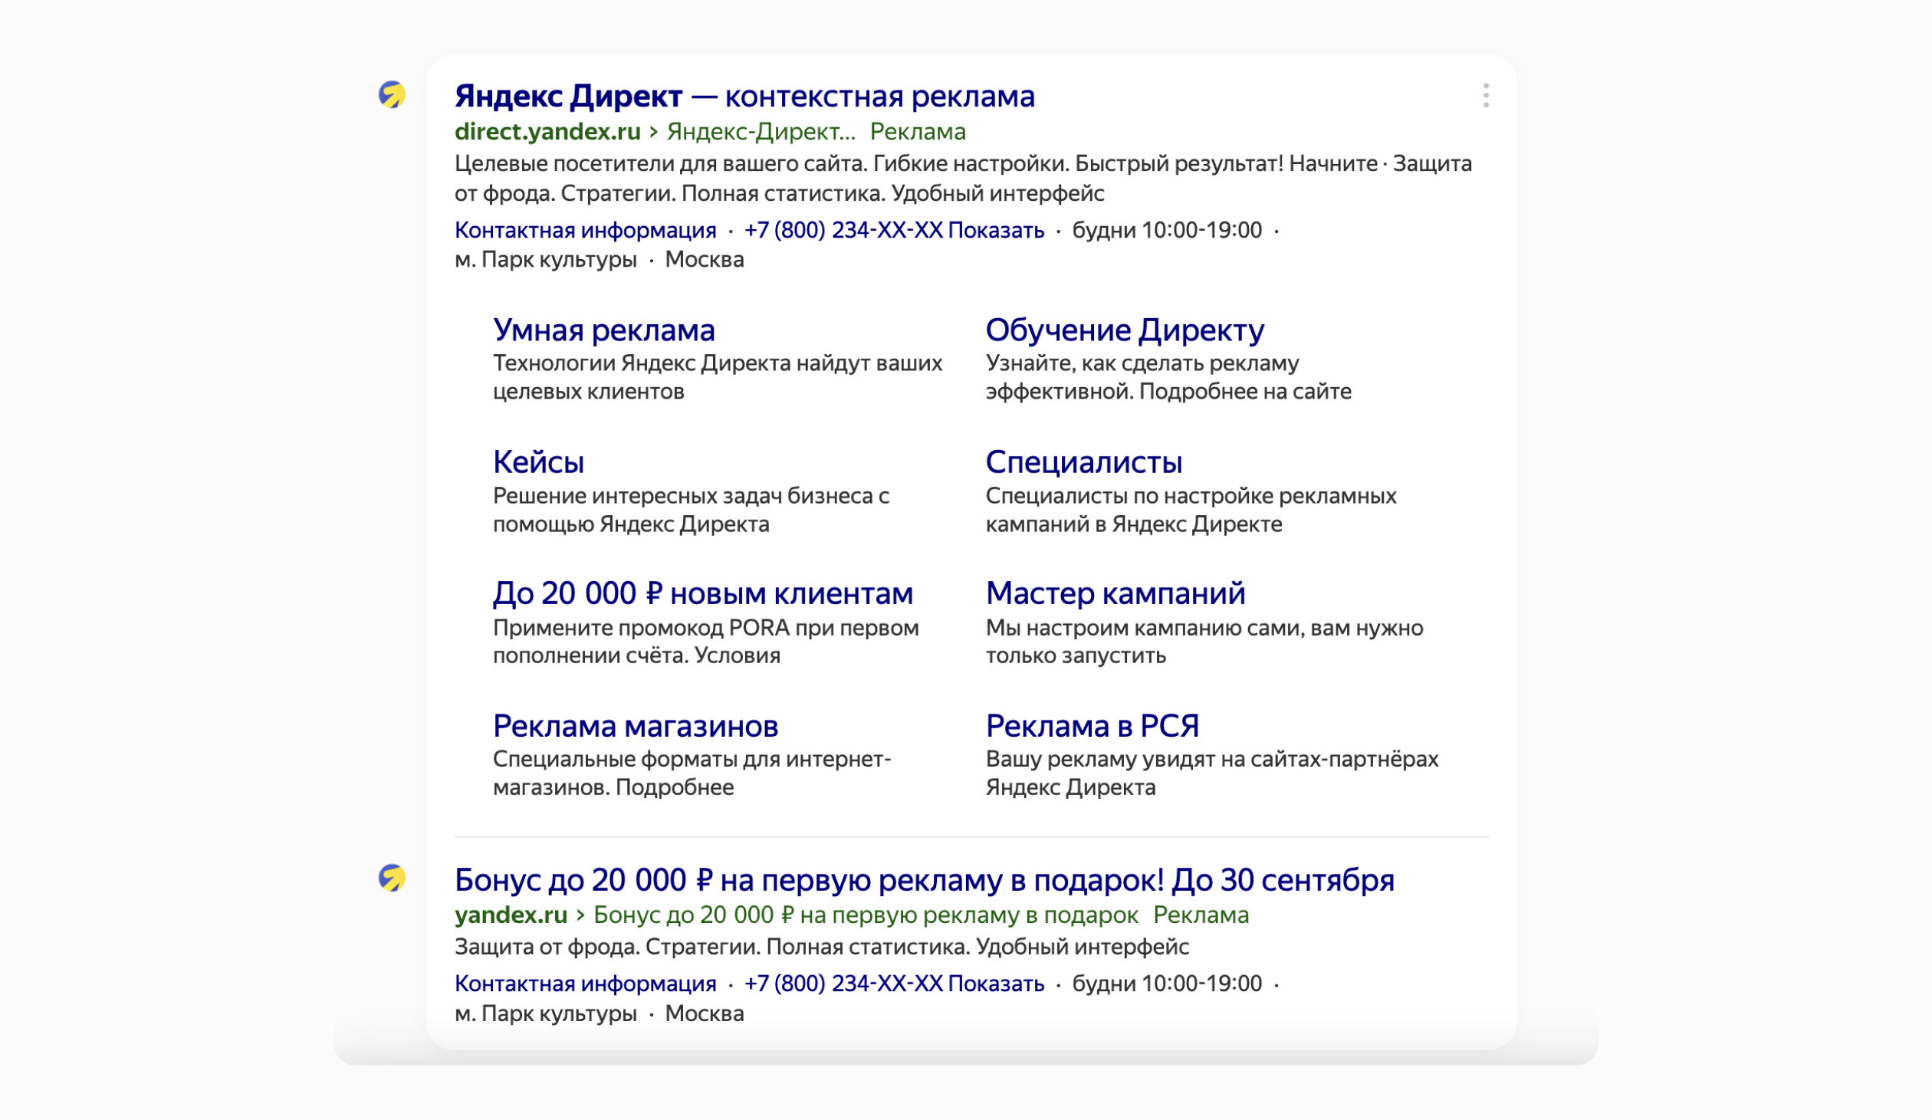The image size is (1932, 1120).
Task: Click the 'Реклама' label in second ad
Action: pos(1201,915)
